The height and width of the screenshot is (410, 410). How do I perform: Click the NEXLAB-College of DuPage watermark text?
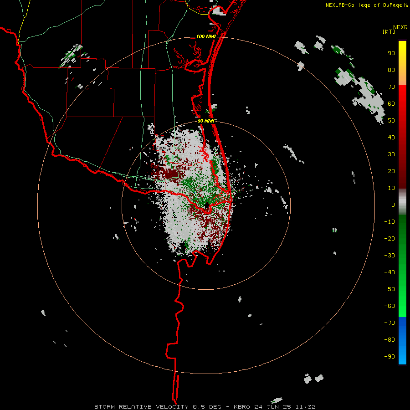pyautogui.click(x=364, y=5)
